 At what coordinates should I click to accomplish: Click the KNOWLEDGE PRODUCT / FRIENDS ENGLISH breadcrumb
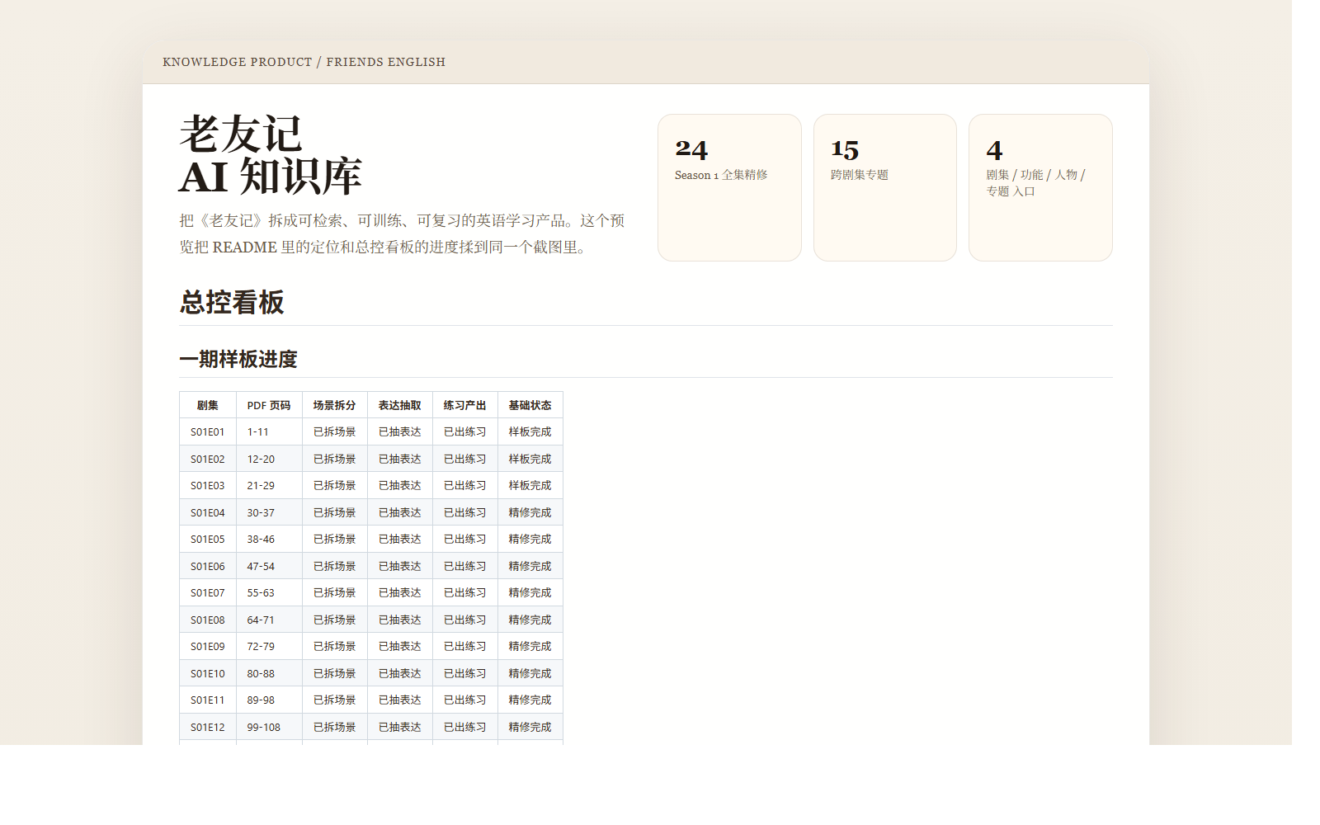(304, 62)
